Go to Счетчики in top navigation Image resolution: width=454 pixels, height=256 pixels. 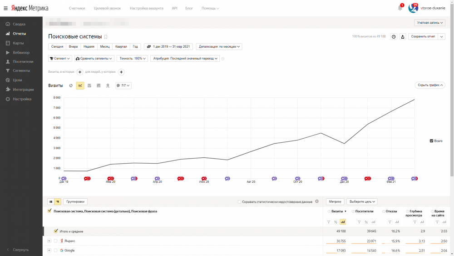[x=77, y=8]
